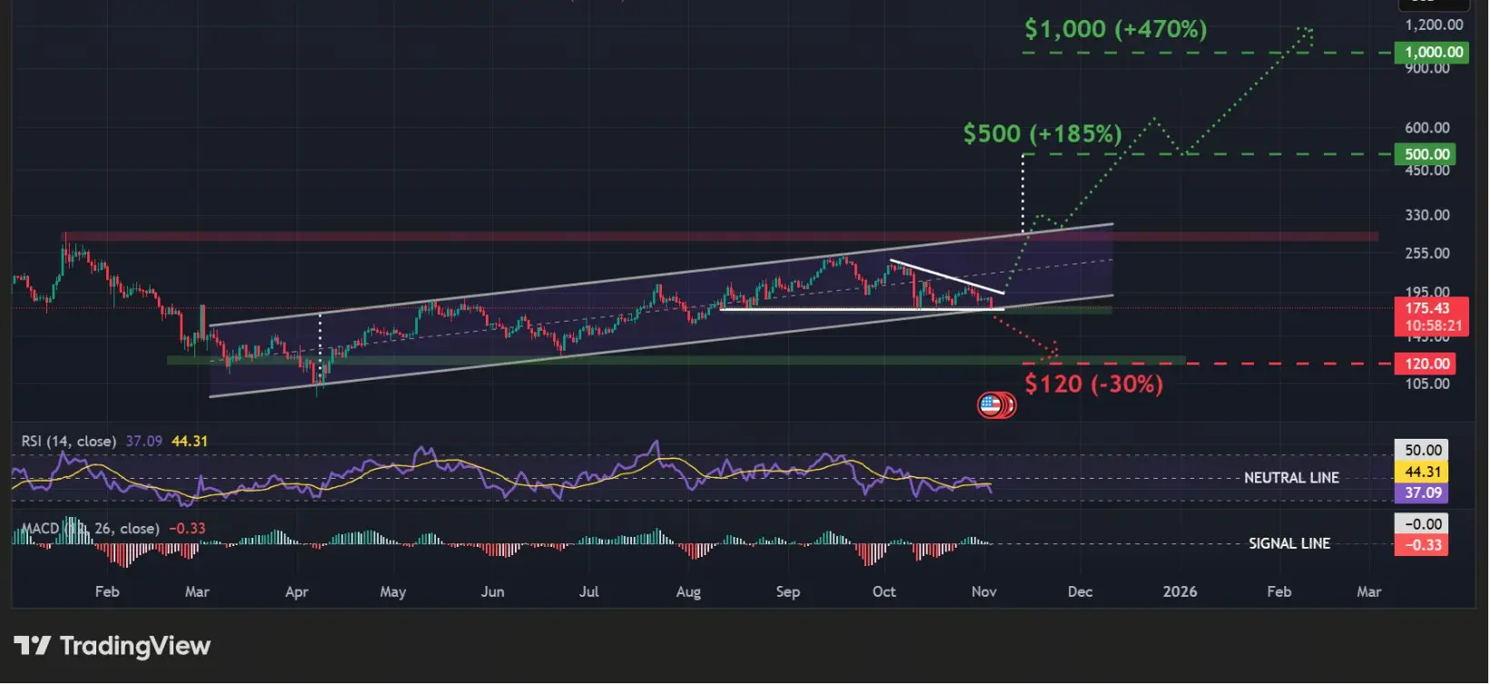Click the red -0.33 value in MACD legend

click(x=187, y=529)
